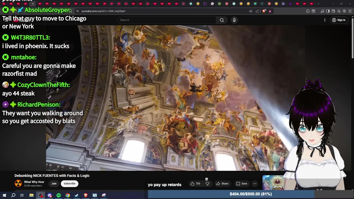Open Spotify from taskbar

pyautogui.click(x=59, y=195)
